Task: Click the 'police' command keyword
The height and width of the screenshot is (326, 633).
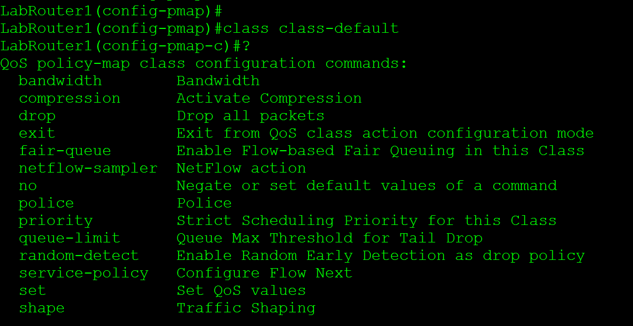Action: coord(46,203)
